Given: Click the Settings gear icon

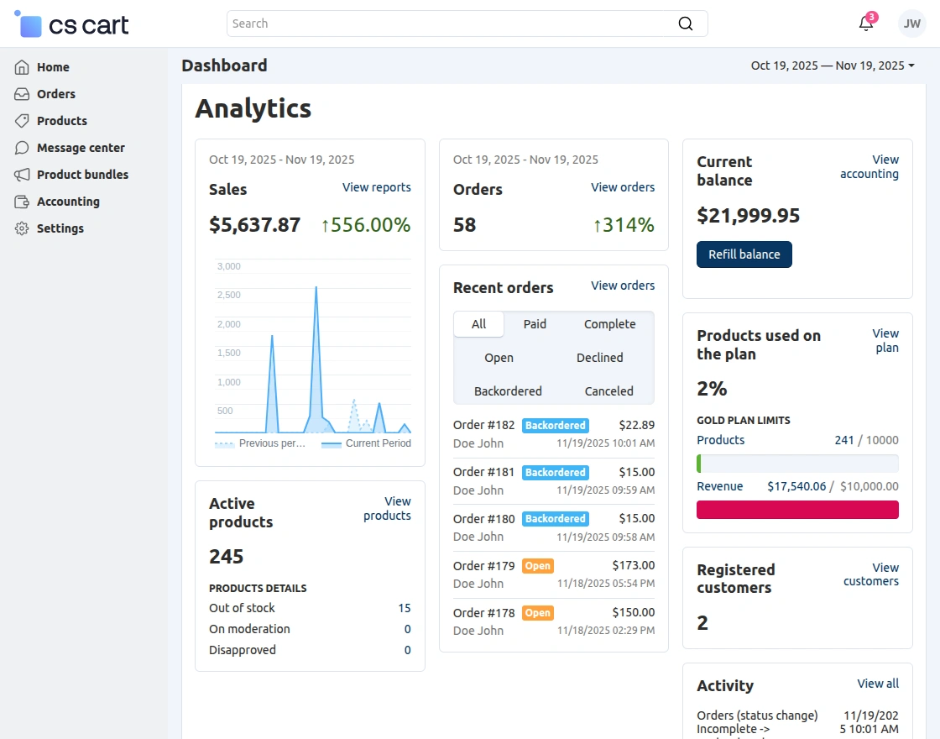Looking at the screenshot, I should (22, 228).
